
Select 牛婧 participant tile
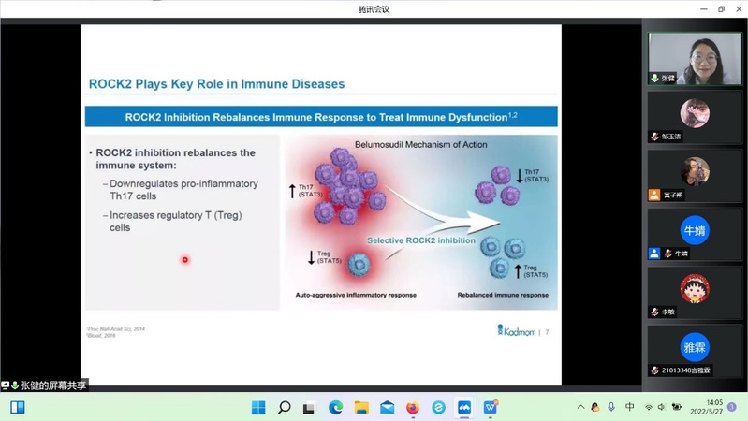click(x=695, y=232)
